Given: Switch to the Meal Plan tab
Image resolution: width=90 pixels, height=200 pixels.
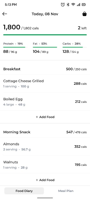Looking at the screenshot, I should coord(66,191).
